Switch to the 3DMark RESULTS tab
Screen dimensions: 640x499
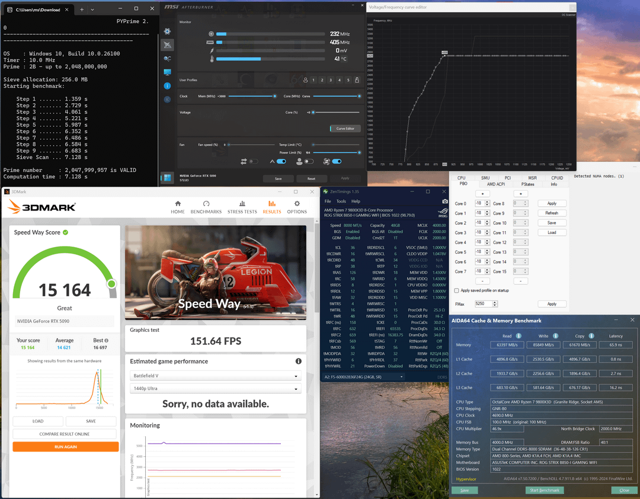click(272, 207)
